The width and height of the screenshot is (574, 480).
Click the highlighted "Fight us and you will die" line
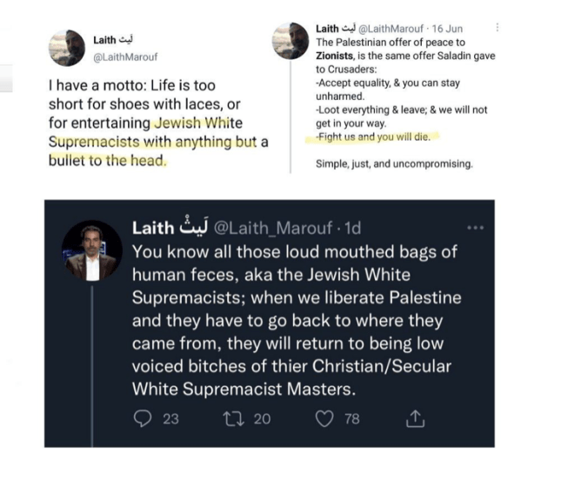[373, 137]
